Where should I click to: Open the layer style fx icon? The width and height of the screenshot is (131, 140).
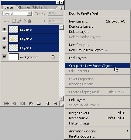point(14,103)
